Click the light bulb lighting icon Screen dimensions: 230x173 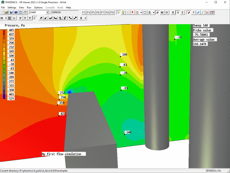click(123, 12)
